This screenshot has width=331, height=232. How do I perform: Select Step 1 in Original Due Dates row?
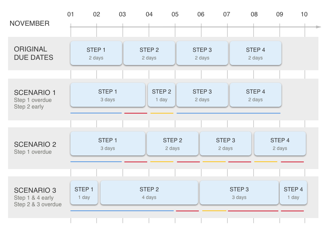96,53
